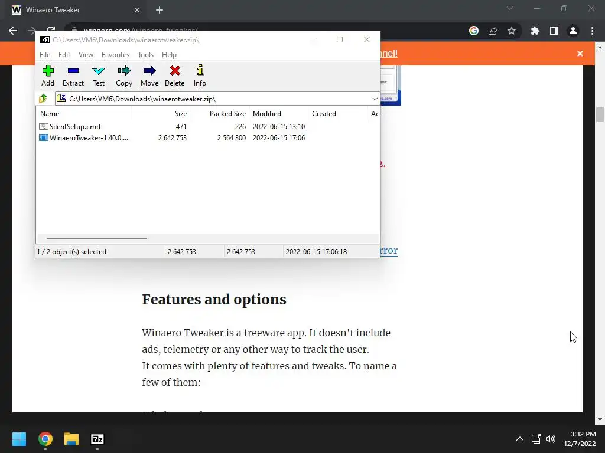Click the Move toolbar button
Image resolution: width=605 pixels, height=453 pixels.
coord(149,76)
